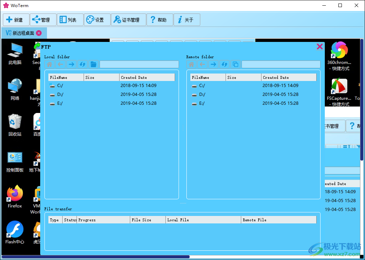Sort local files by Created Date
The width and height of the screenshot is (365, 260).
[x=147, y=77]
